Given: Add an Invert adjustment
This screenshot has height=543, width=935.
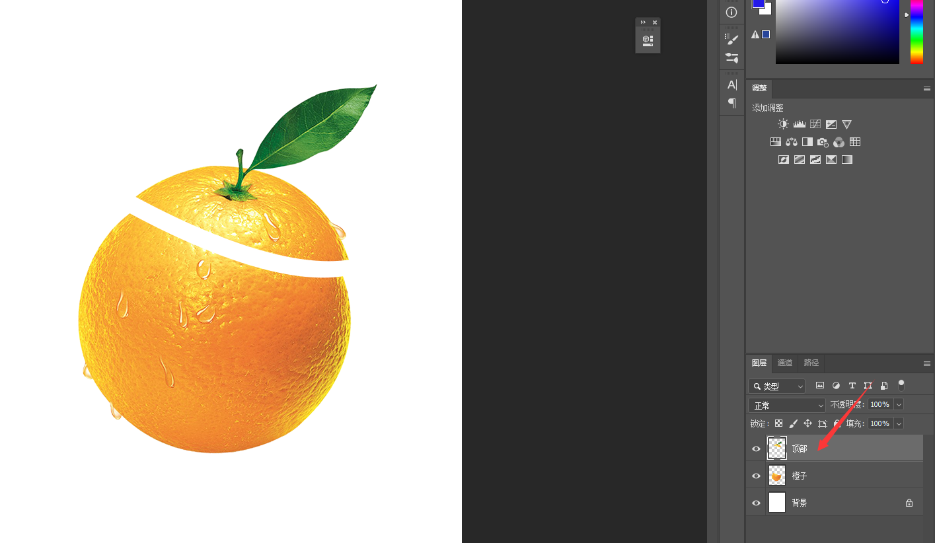Looking at the screenshot, I should (784, 159).
